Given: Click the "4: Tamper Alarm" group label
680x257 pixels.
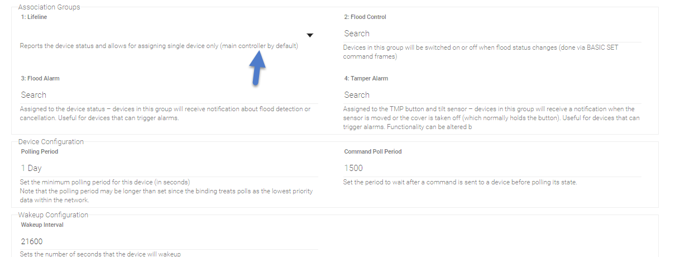Looking at the screenshot, I should 366,79.
